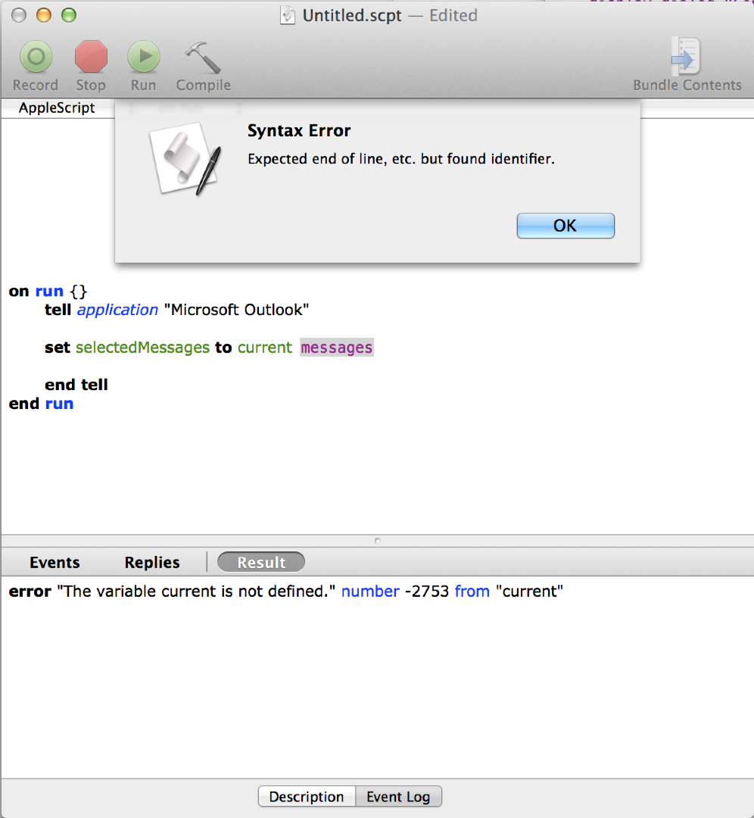754x818 pixels.
Task: Click the AppleScript icon in the error dialog
Action: click(185, 158)
